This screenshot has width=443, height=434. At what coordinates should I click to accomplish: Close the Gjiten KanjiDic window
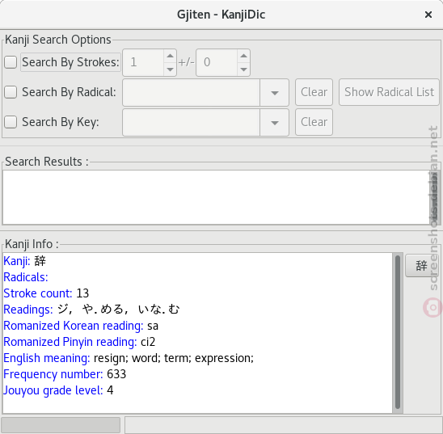coord(428,15)
